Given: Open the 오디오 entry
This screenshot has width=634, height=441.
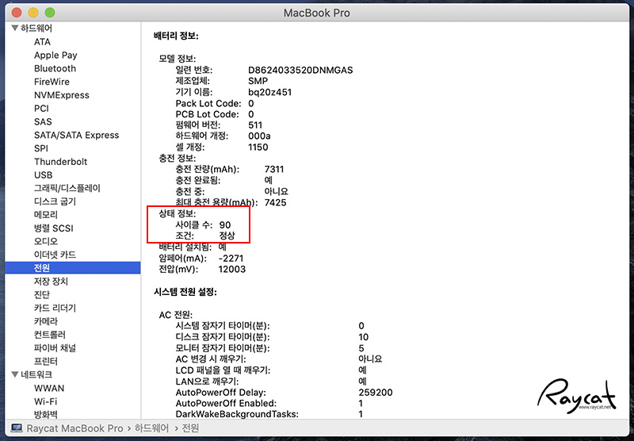Looking at the screenshot, I should click(x=46, y=241).
